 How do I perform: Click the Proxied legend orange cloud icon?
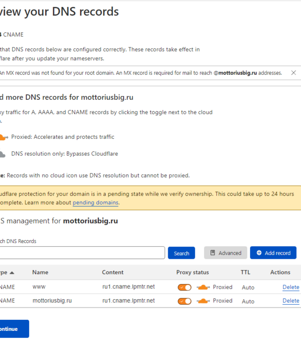click(3, 137)
